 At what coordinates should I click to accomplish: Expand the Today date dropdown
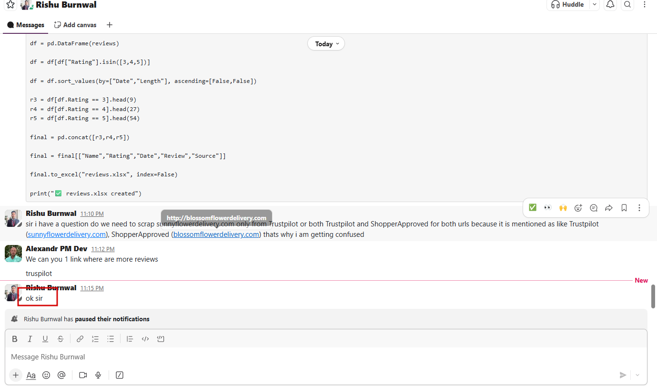point(326,44)
